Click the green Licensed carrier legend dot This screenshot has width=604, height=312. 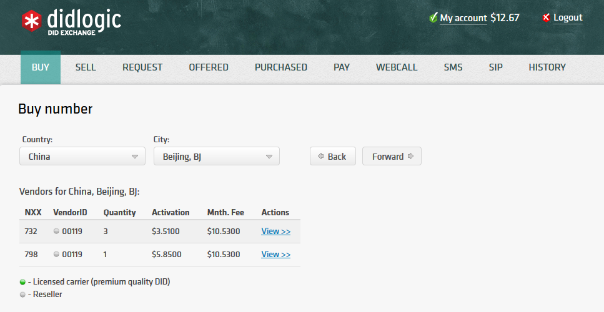coord(22,282)
